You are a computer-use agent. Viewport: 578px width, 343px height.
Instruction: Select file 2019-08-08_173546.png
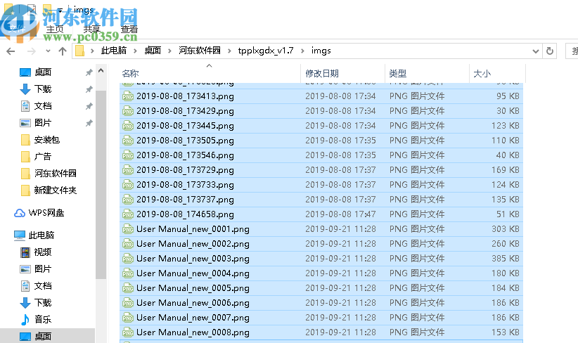point(185,155)
